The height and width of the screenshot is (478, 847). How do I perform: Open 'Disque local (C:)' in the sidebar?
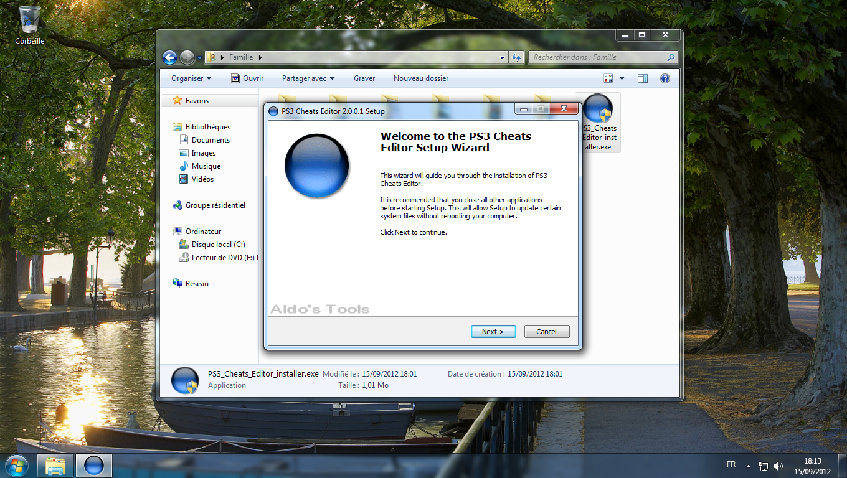pos(218,245)
